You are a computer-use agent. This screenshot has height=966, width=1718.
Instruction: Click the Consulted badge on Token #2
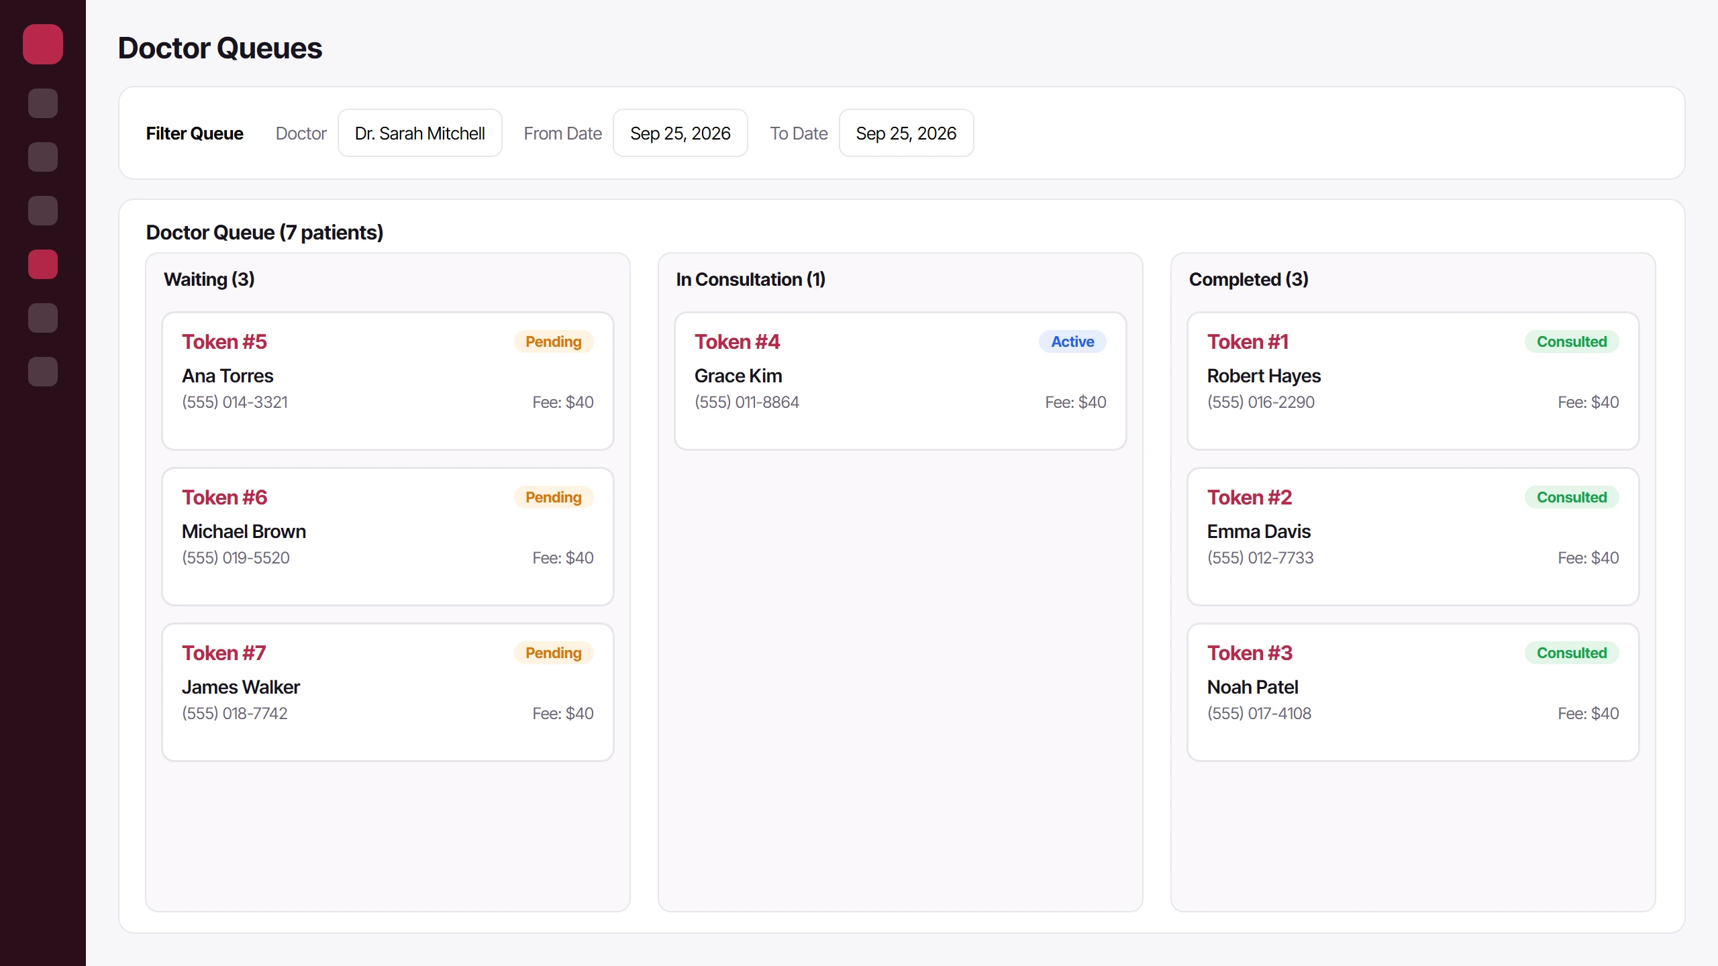coord(1572,497)
